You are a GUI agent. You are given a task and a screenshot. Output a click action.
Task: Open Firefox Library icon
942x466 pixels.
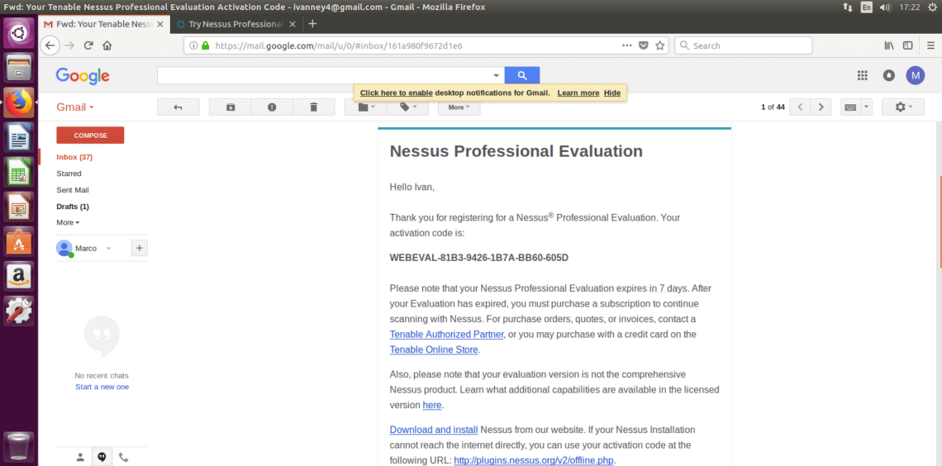[889, 45]
